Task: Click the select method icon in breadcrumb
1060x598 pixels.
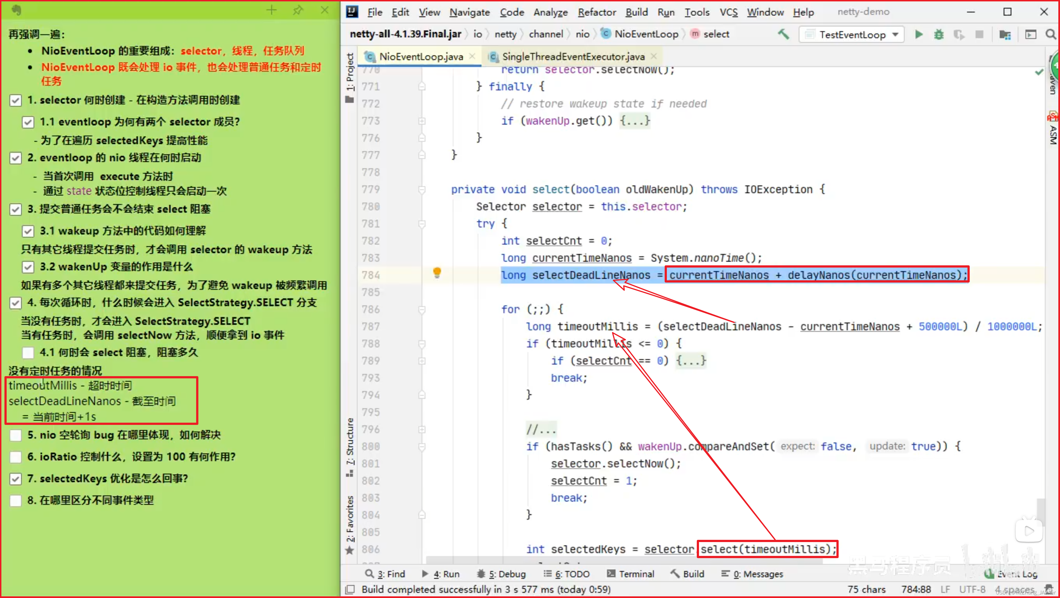Action: (695, 34)
